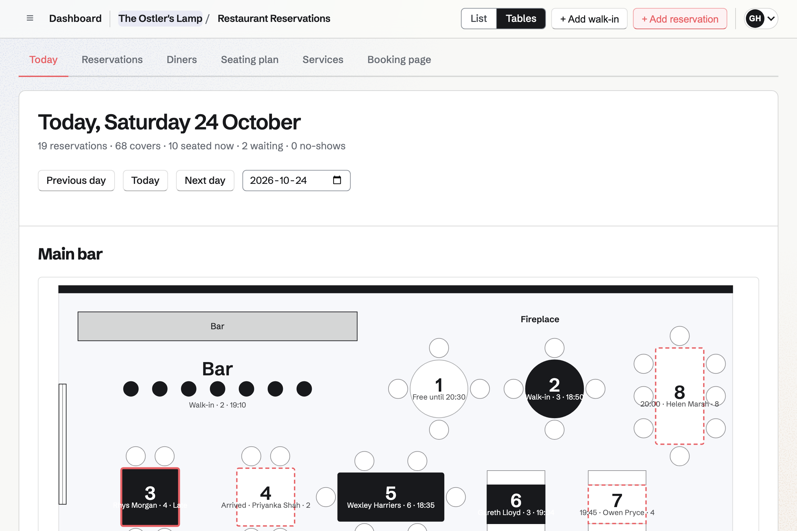Expand the GH user account dropdown
This screenshot has height=531, width=797.
[x=761, y=19]
